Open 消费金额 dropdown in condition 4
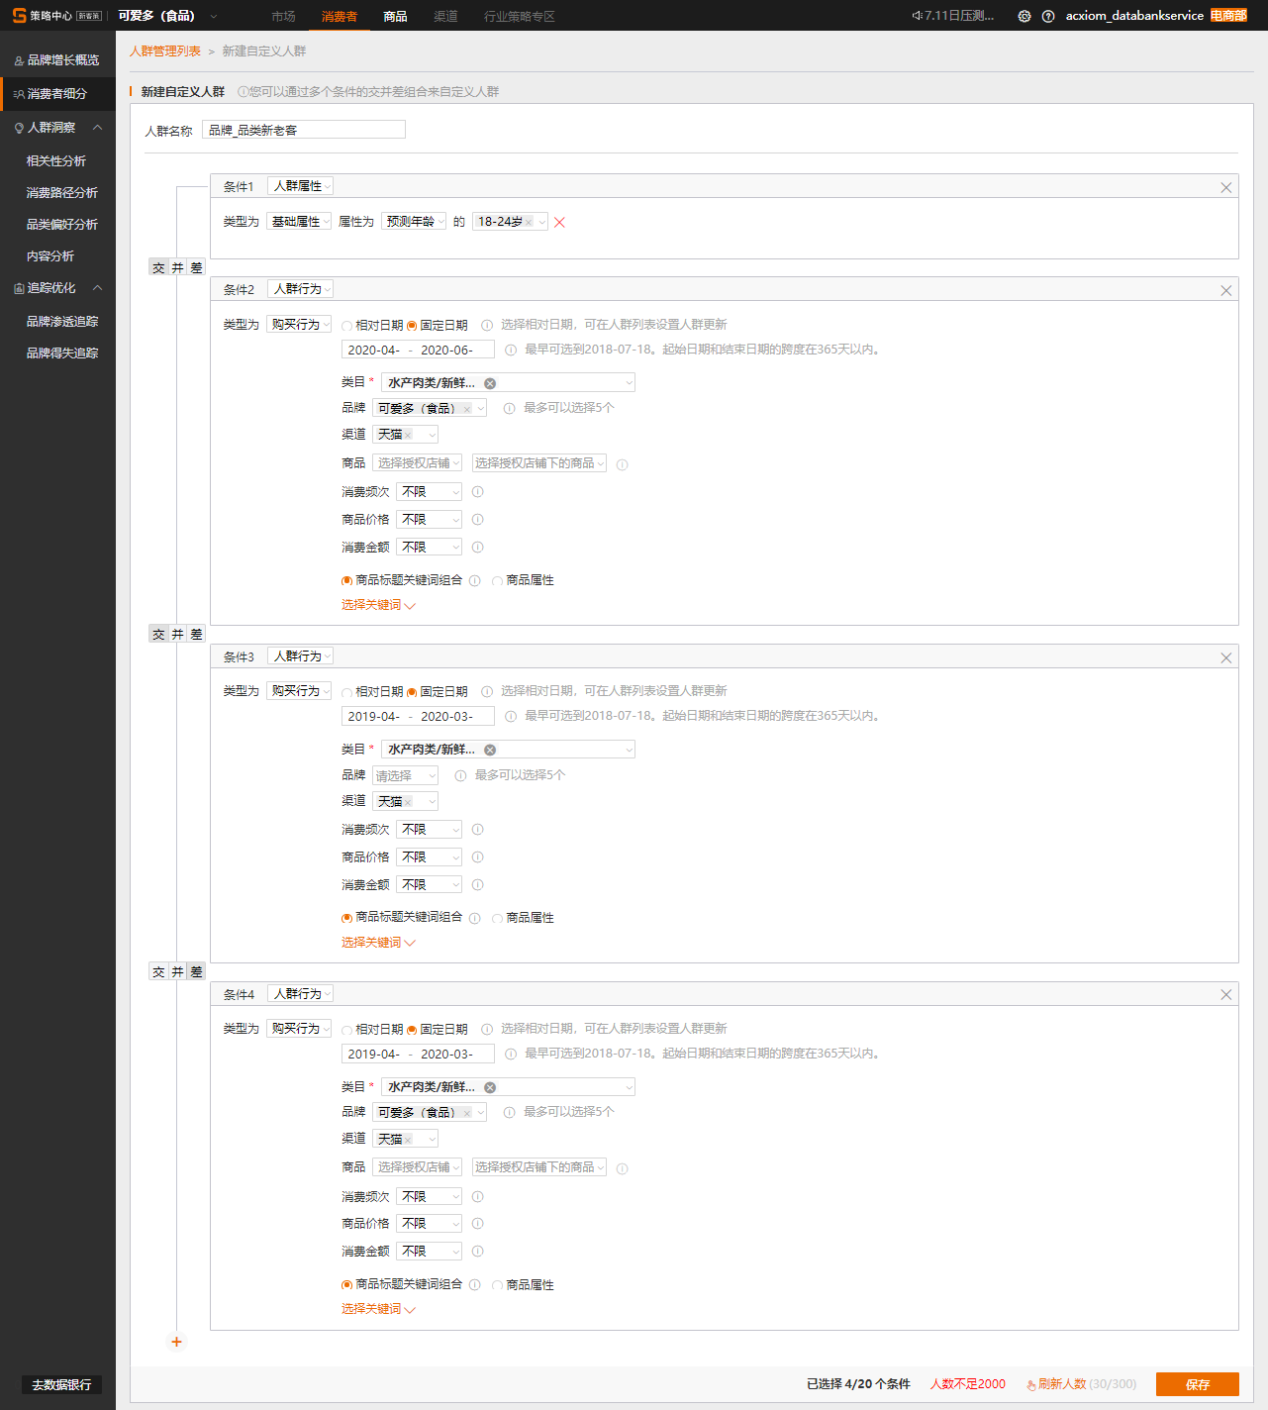The width and height of the screenshot is (1268, 1410). tap(429, 1252)
